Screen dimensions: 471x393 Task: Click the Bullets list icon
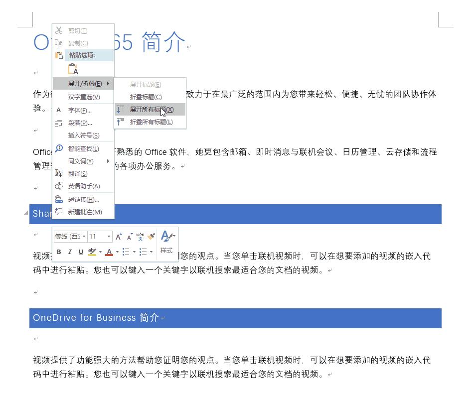pyautogui.click(x=126, y=251)
